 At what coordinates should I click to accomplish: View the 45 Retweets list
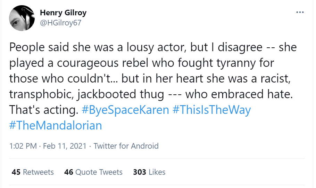click(x=33, y=172)
